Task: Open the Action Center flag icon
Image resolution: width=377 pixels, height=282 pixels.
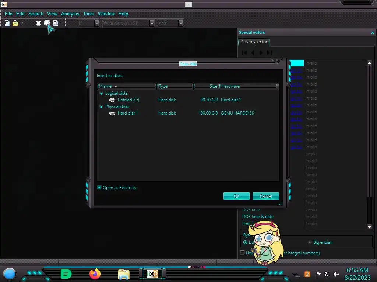Action: (x=318, y=274)
